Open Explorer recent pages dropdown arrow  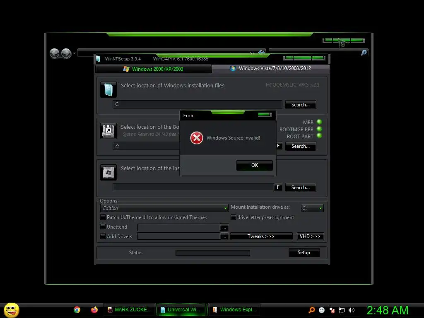tap(74, 53)
